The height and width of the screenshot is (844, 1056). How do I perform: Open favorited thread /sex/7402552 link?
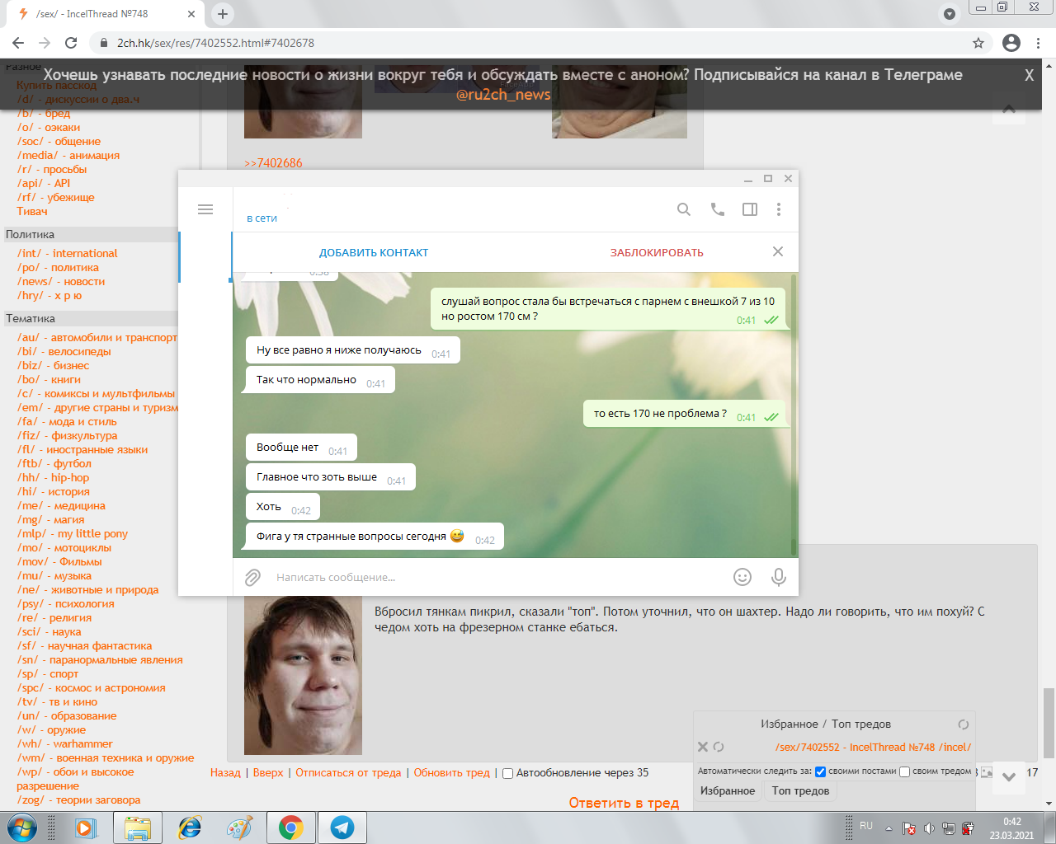[x=873, y=748]
